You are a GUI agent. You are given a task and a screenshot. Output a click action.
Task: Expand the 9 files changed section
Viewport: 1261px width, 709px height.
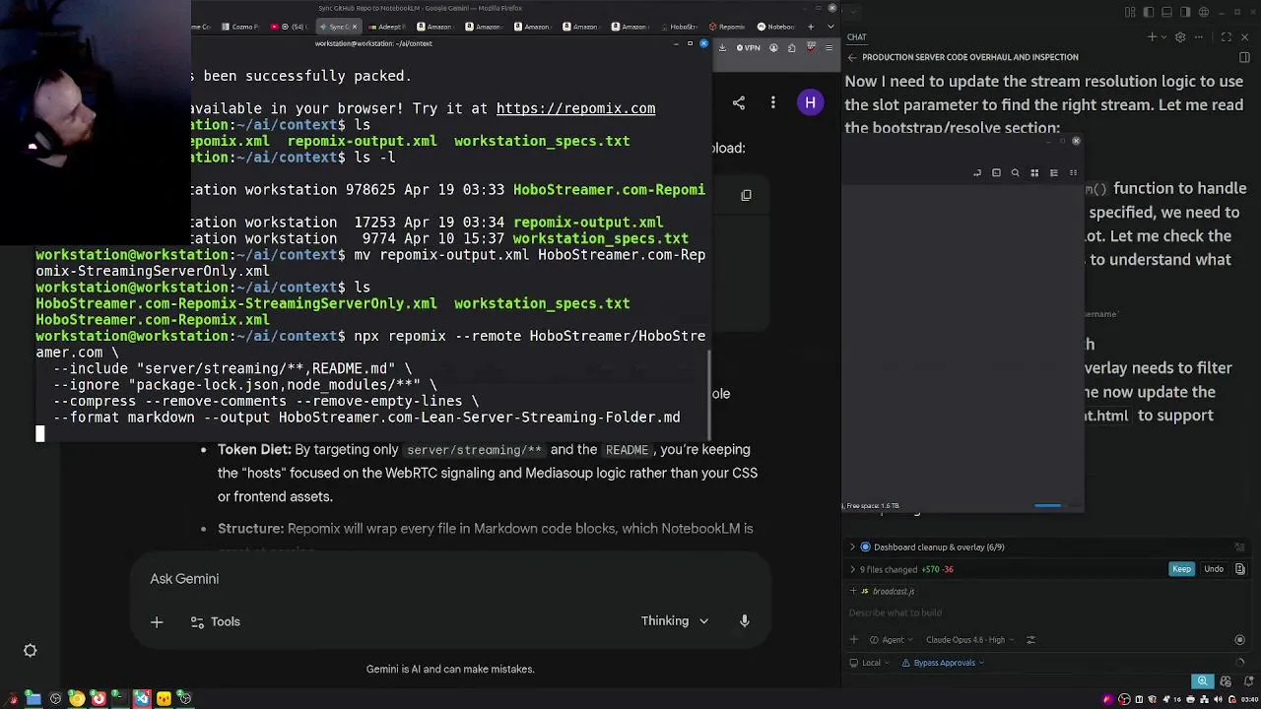click(x=852, y=569)
